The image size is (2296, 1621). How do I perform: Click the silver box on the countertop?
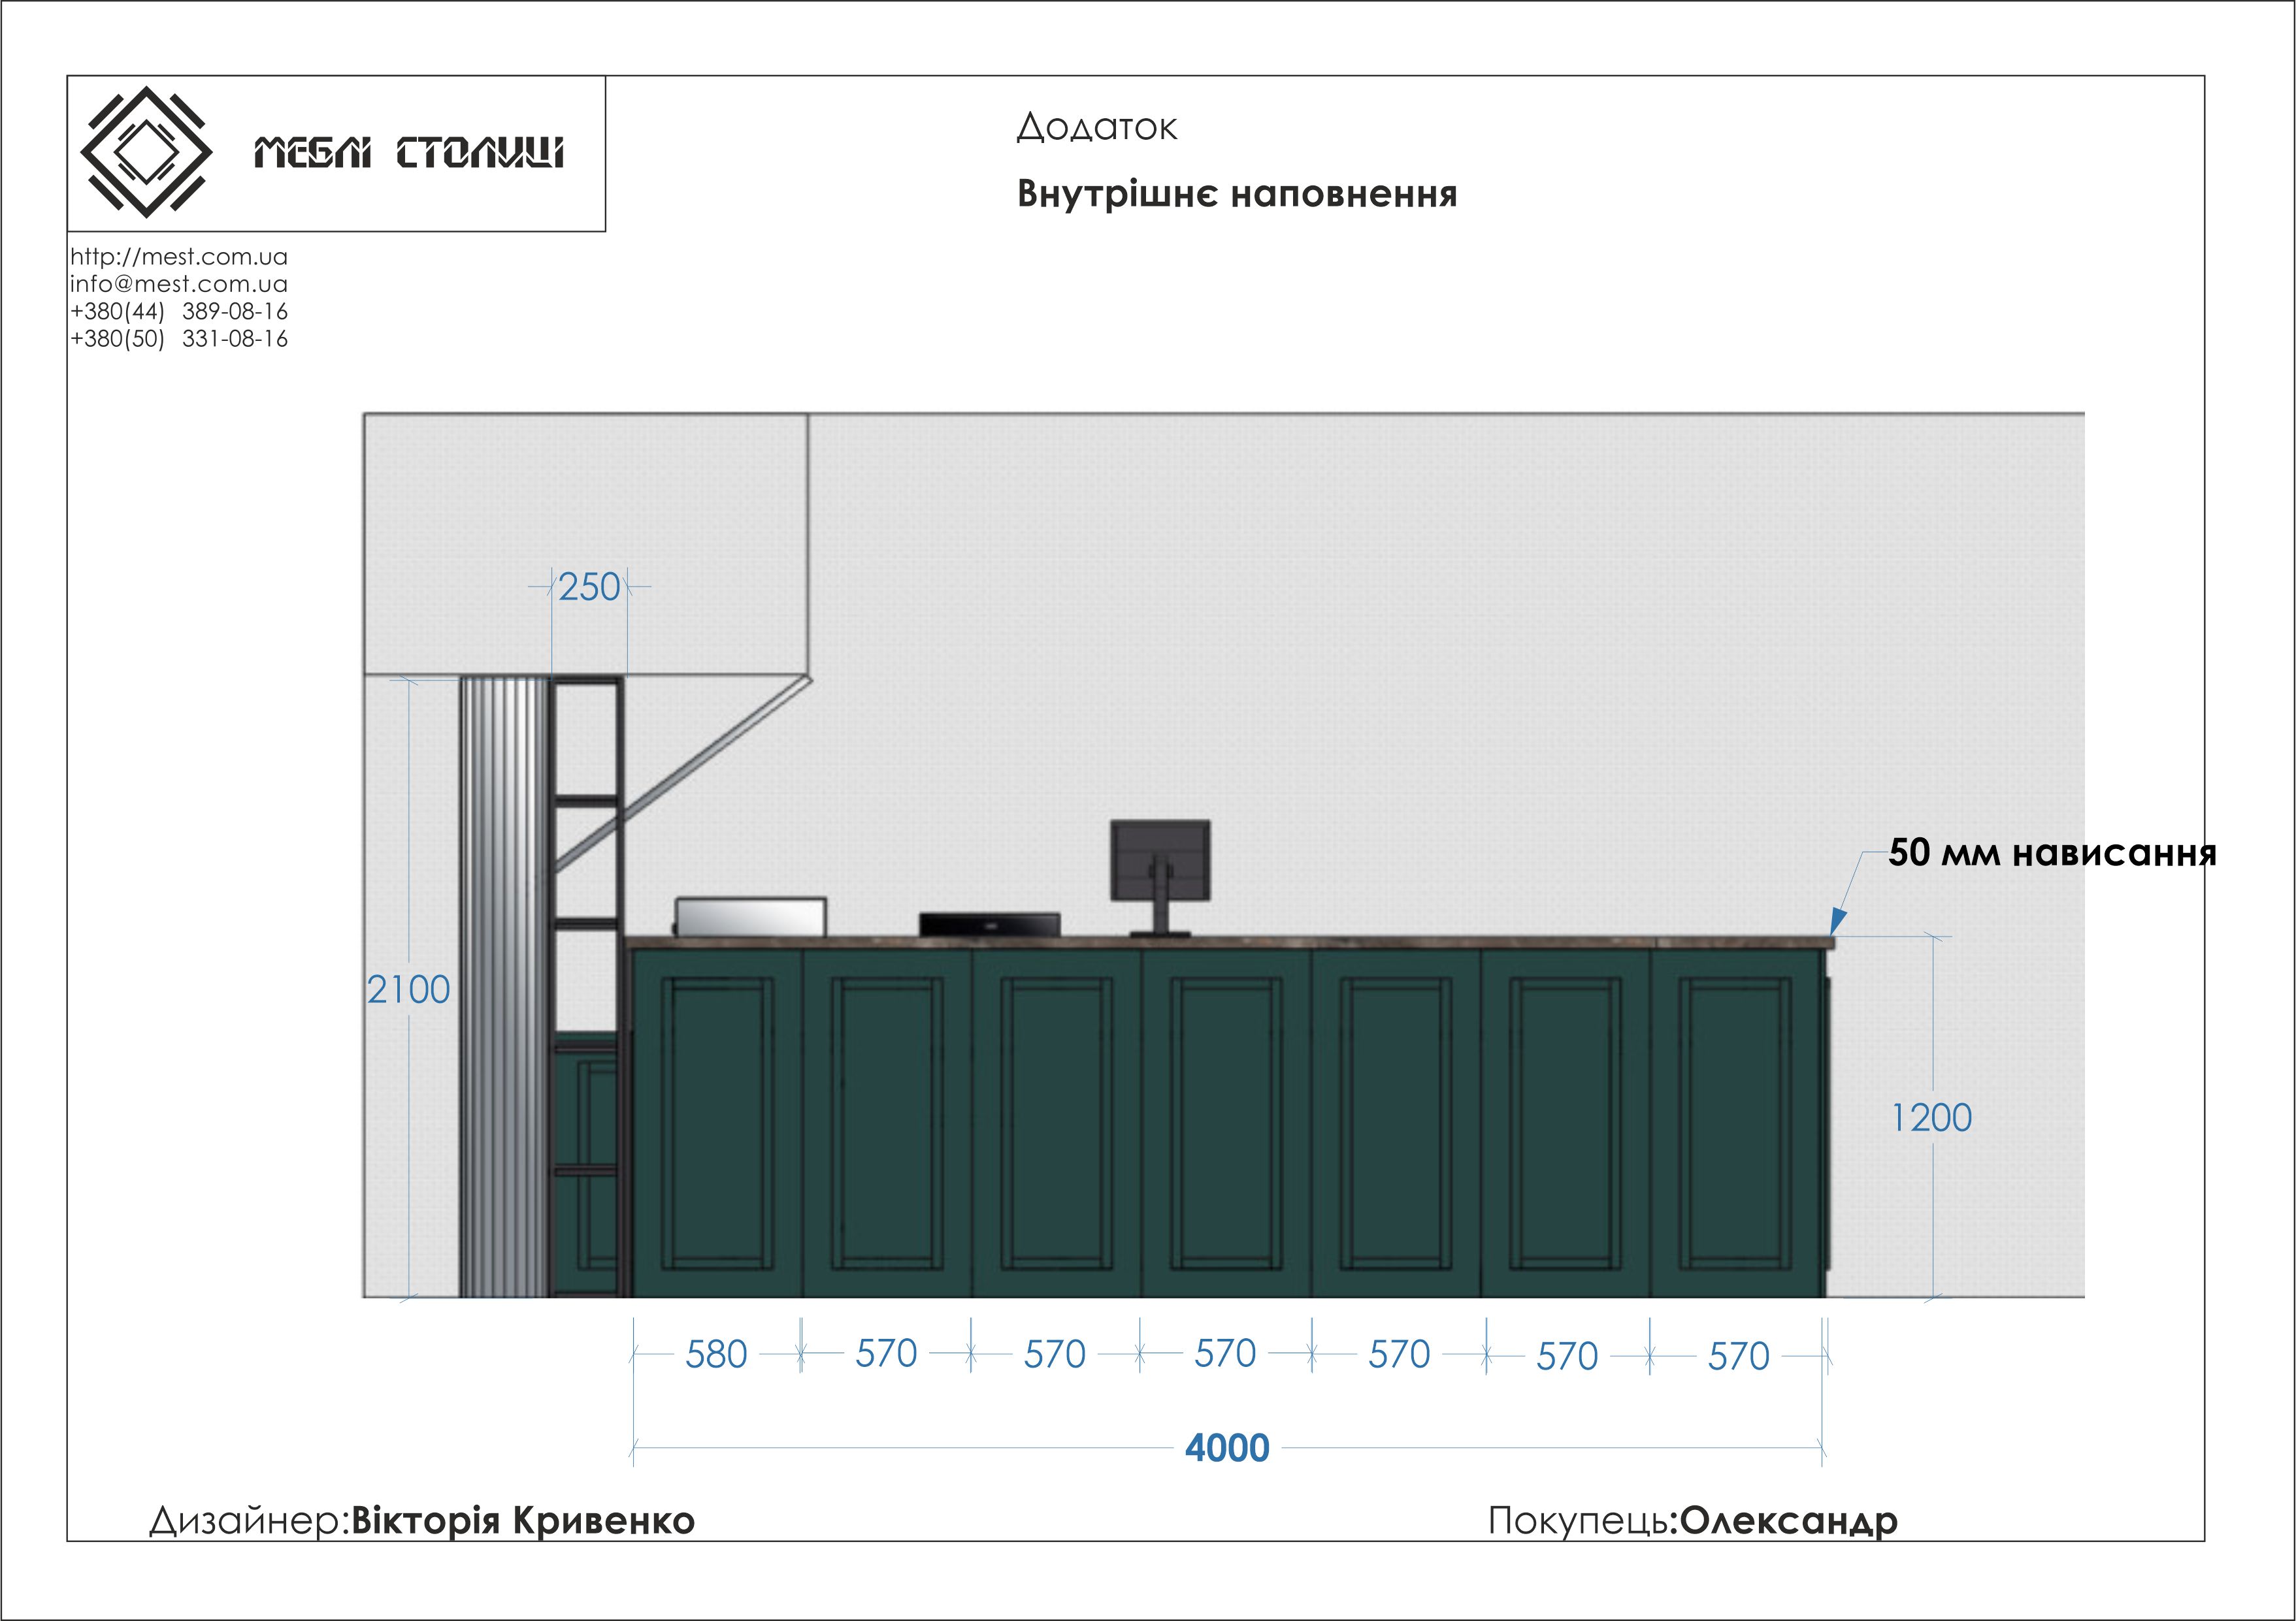point(751,916)
